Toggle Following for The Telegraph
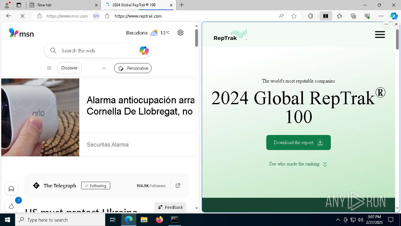The image size is (401, 226). [x=96, y=186]
